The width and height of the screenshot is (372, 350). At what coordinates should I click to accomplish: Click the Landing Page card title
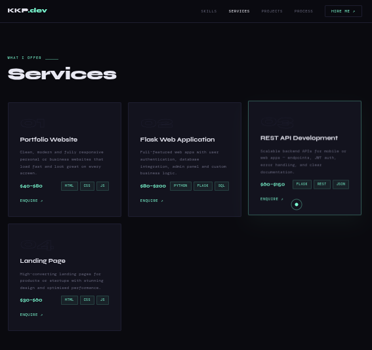point(43,261)
